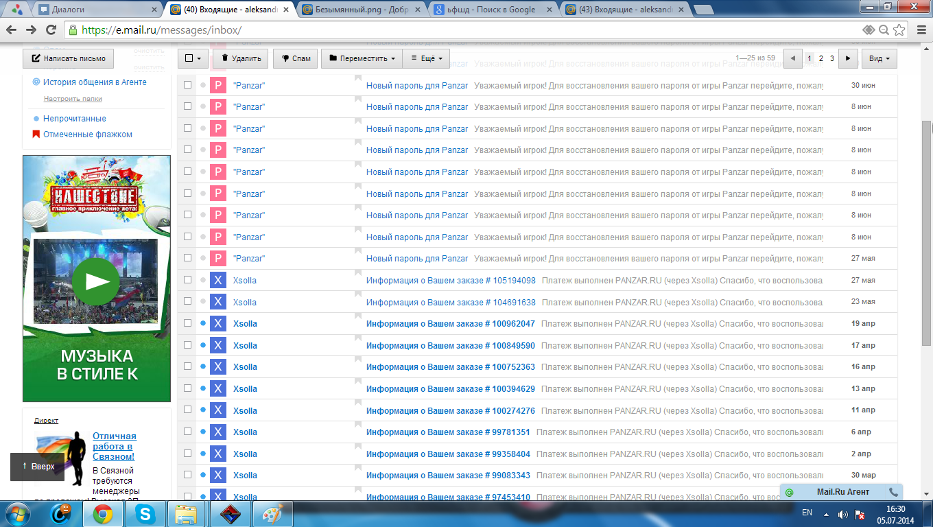Switch to (43) Входящие browser tab
Image resolution: width=933 pixels, height=527 pixels.
point(624,10)
